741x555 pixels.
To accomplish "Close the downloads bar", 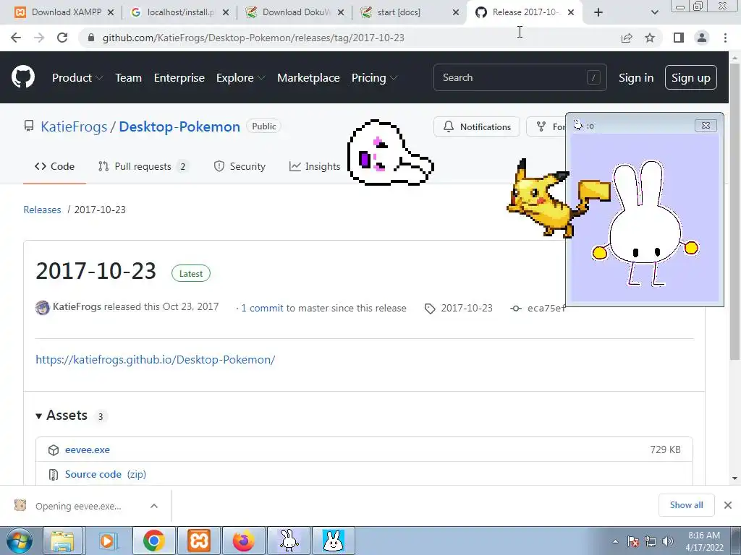I will click(728, 505).
